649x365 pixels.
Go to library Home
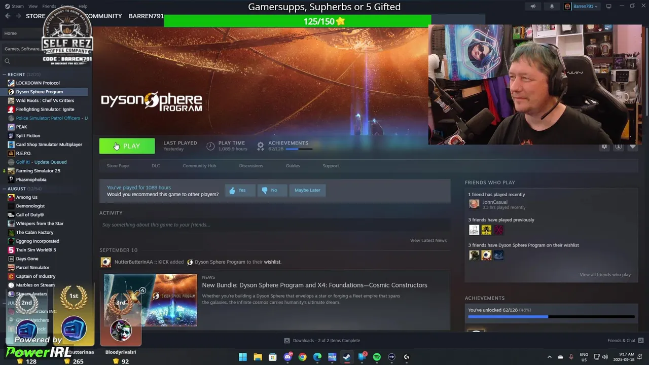10,33
